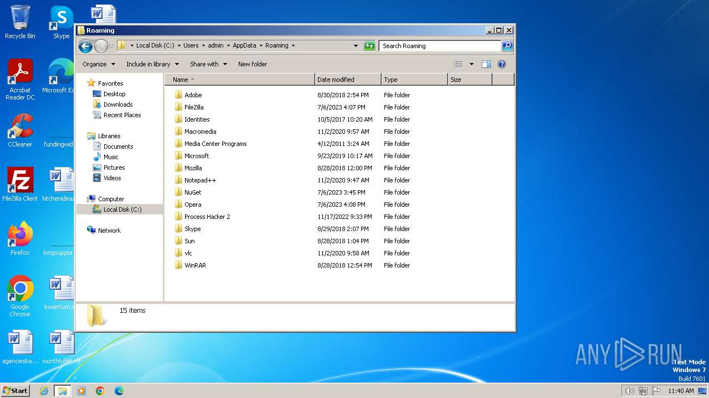Select the Identities folder
This screenshot has width=709, height=398.
[197, 119]
